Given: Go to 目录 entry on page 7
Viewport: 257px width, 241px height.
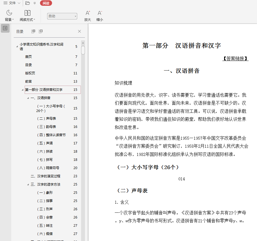Looking at the screenshot, I should [28, 65].
